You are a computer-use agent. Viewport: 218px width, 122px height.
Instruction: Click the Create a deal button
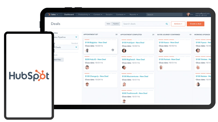coord(195,24)
